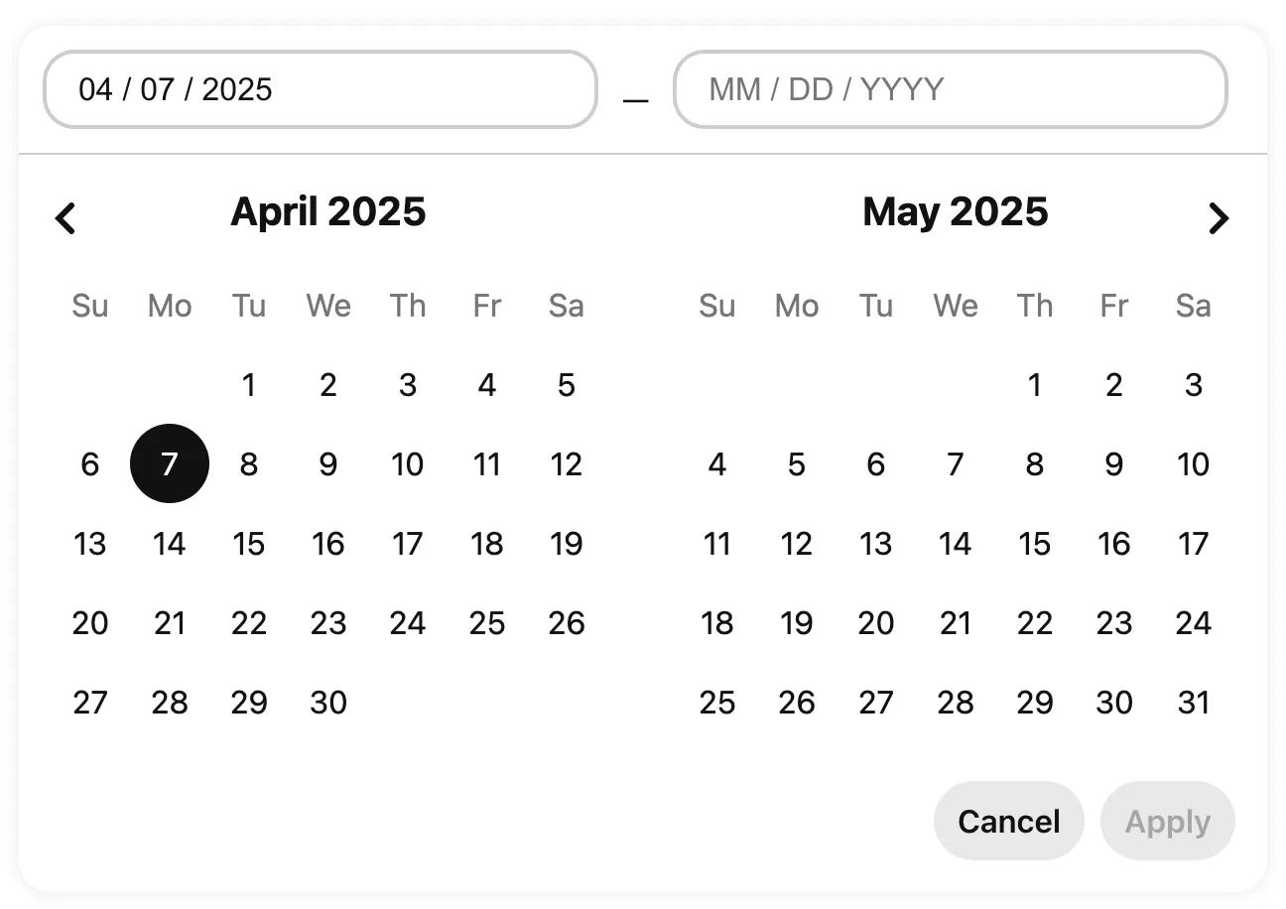The height and width of the screenshot is (909, 1286).
Task: Pick May 9 on Friday column
Action: pyautogui.click(x=1114, y=464)
